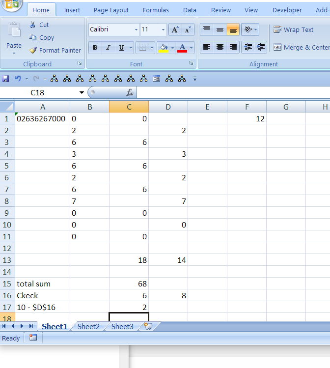The height and width of the screenshot is (368, 330).
Task: Decrease font size with Shrink Font
Action: point(188,29)
